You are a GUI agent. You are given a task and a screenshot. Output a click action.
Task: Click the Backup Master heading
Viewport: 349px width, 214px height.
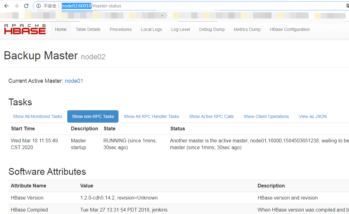[41, 56]
